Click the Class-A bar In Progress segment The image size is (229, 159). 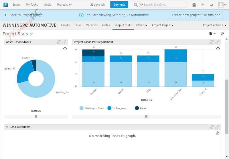coord(203,77)
